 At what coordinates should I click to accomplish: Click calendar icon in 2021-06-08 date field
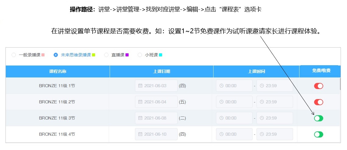[x=140, y=118]
